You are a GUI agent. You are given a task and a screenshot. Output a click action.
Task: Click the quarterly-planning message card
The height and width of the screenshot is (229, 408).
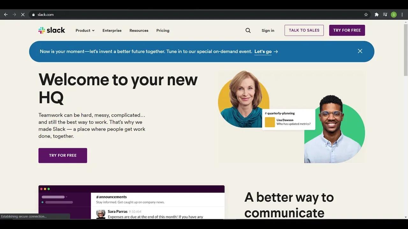click(288, 120)
